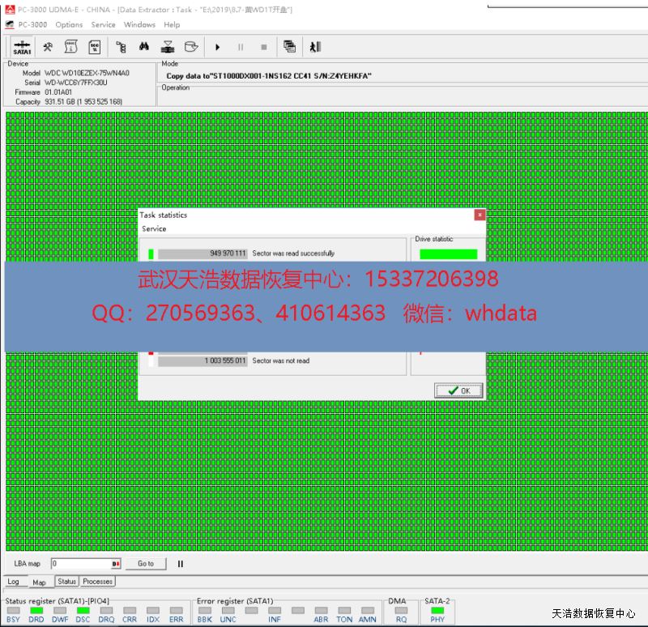Switch to the Processes tab
This screenshot has width=648, height=627.
[x=98, y=582]
